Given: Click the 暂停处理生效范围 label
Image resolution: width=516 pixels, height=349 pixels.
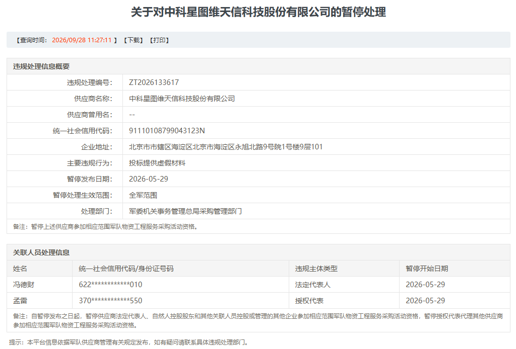Looking at the screenshot, I should (x=83, y=195).
